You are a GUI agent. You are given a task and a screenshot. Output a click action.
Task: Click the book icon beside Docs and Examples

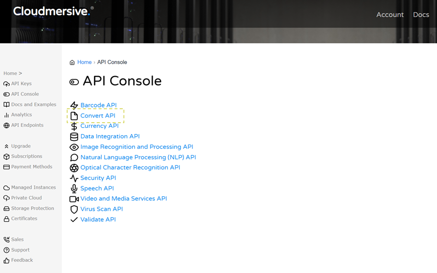[6, 104]
